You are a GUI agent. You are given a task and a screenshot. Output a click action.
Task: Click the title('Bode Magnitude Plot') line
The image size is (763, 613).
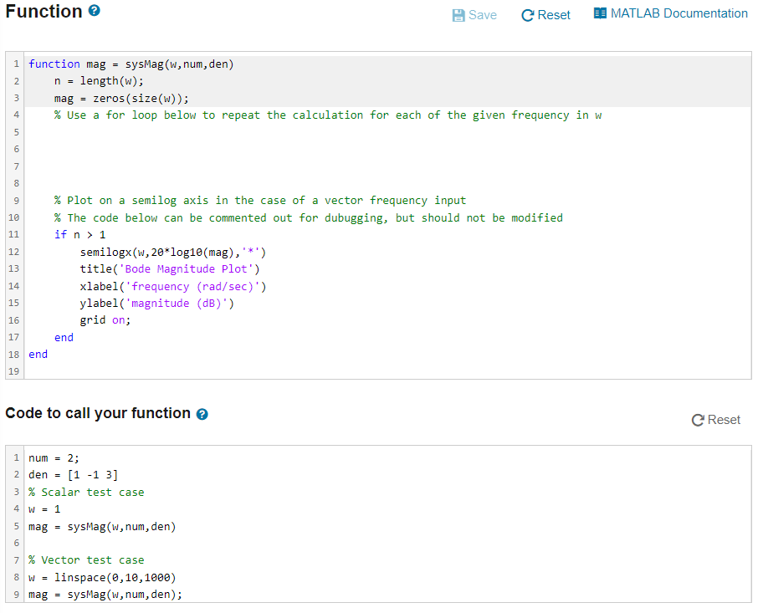(x=169, y=269)
